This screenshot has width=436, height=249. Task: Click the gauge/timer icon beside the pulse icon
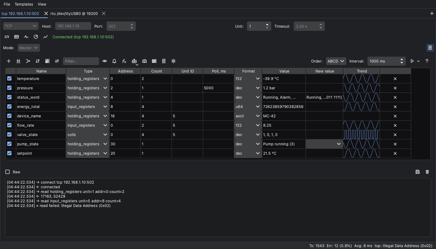click(x=36, y=37)
